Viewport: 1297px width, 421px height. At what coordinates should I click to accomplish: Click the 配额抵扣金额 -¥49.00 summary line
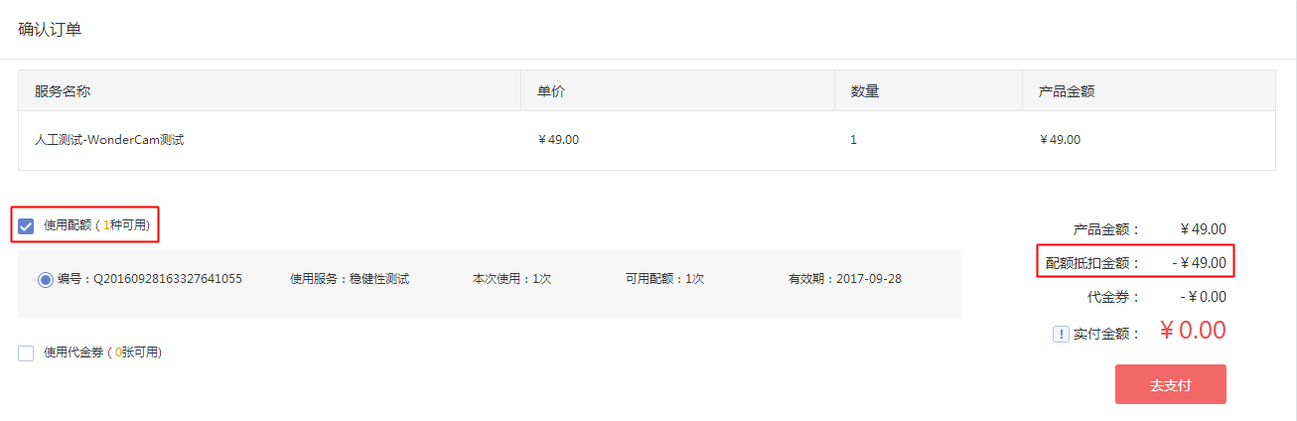point(1136,263)
